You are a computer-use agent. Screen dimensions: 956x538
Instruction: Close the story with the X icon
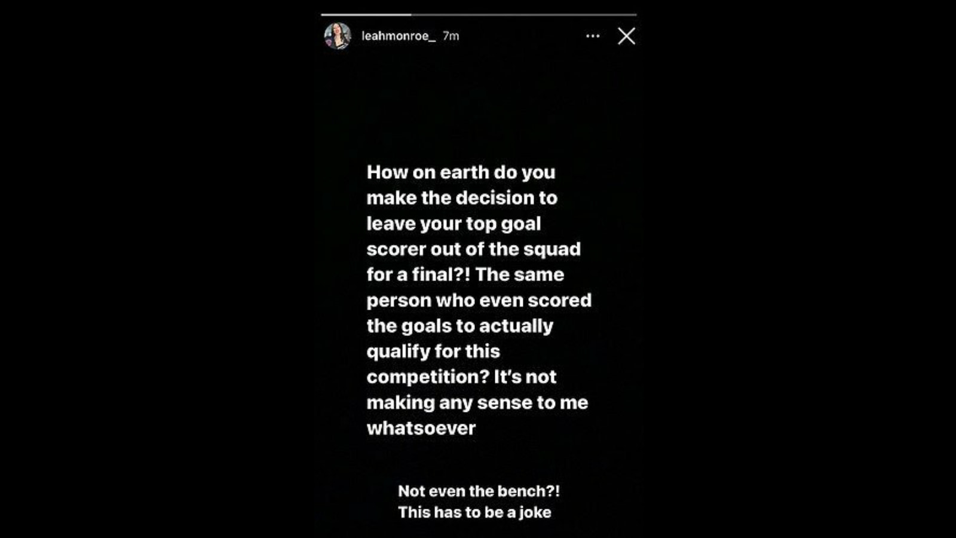[x=626, y=36]
